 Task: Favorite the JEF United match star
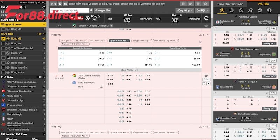pyautogui.click(x=206, y=76)
